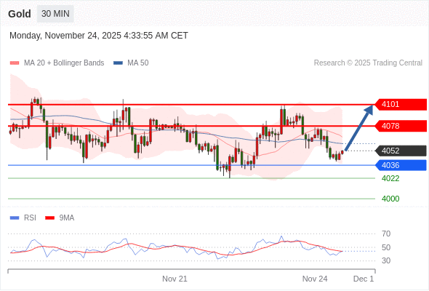Click the Research © 2025 Trading Central text
This screenshot has width=429, height=291.
pos(368,63)
